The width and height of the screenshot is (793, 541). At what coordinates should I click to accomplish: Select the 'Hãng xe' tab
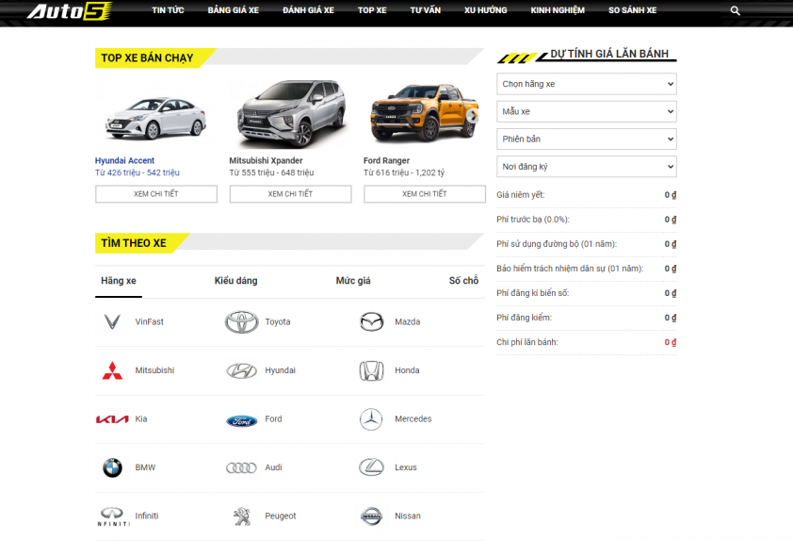[x=119, y=281]
